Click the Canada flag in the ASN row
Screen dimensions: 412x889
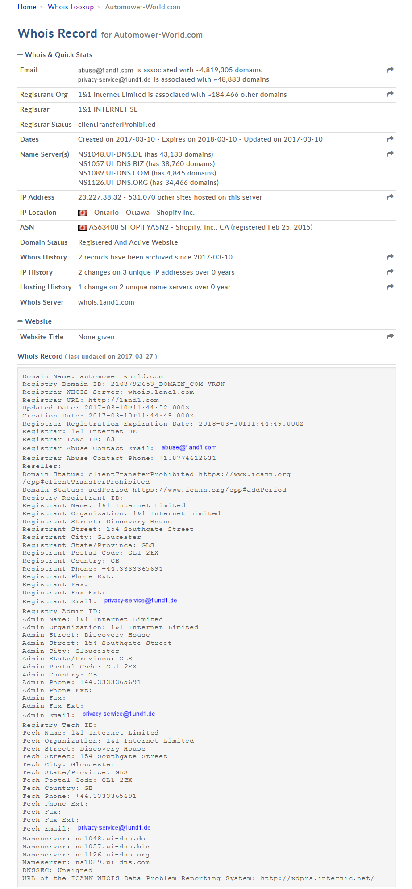coord(83,228)
